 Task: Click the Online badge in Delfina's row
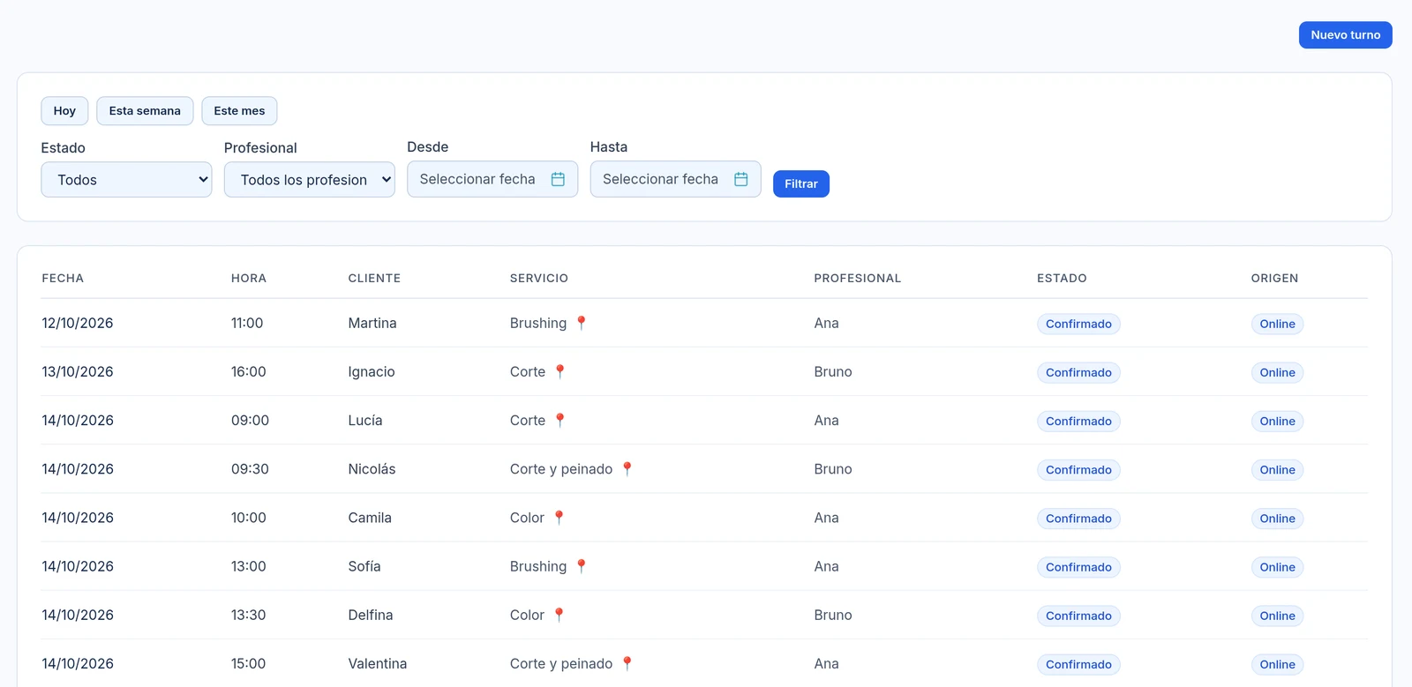(1277, 616)
